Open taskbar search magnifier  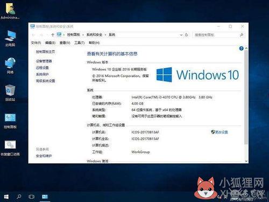point(19,197)
